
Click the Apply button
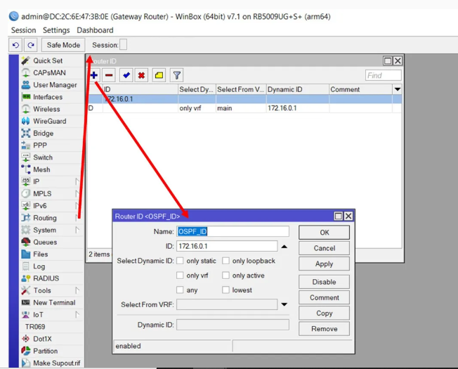(325, 264)
